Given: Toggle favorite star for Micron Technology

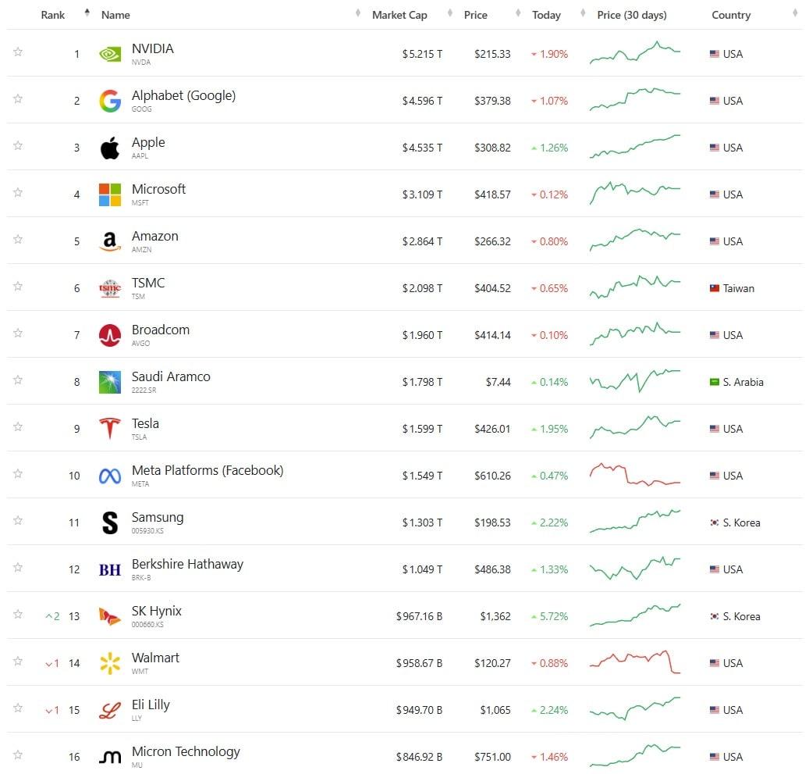Looking at the screenshot, I should pos(18,755).
